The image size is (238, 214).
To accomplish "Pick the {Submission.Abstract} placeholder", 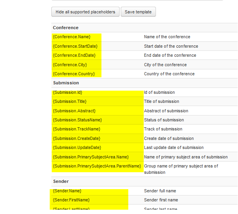I will 74,111.
